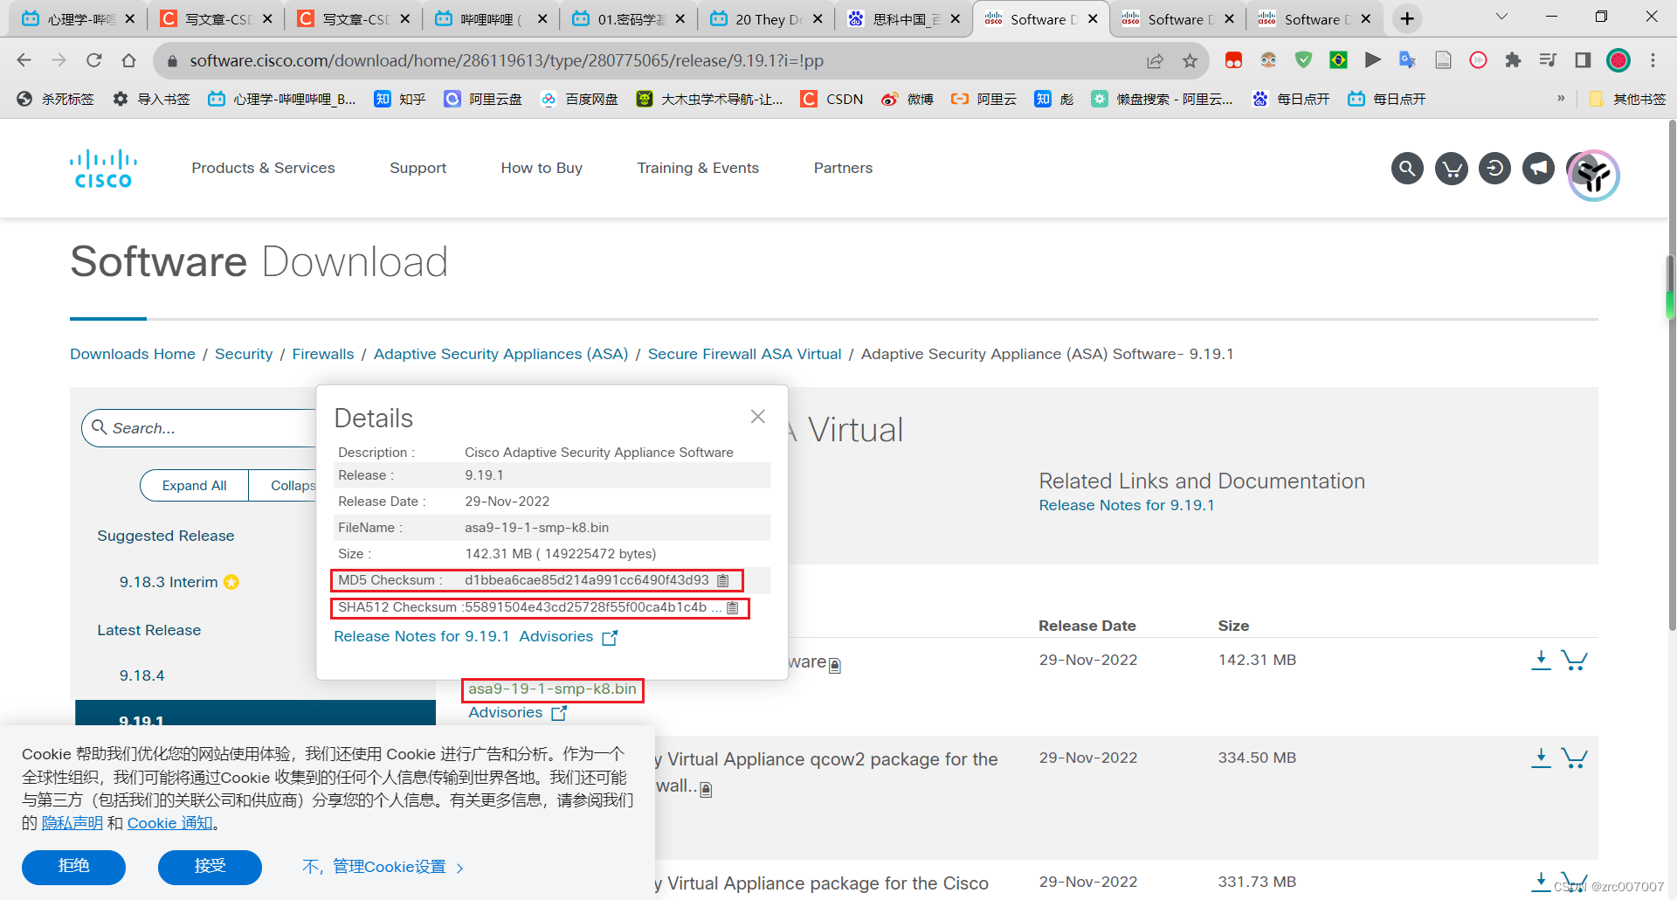Click Expand All button
This screenshot has height=900, width=1677.
click(x=194, y=486)
